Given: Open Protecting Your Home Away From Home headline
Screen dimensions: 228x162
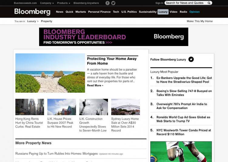Looking at the screenshot, I should [x=112, y=61].
